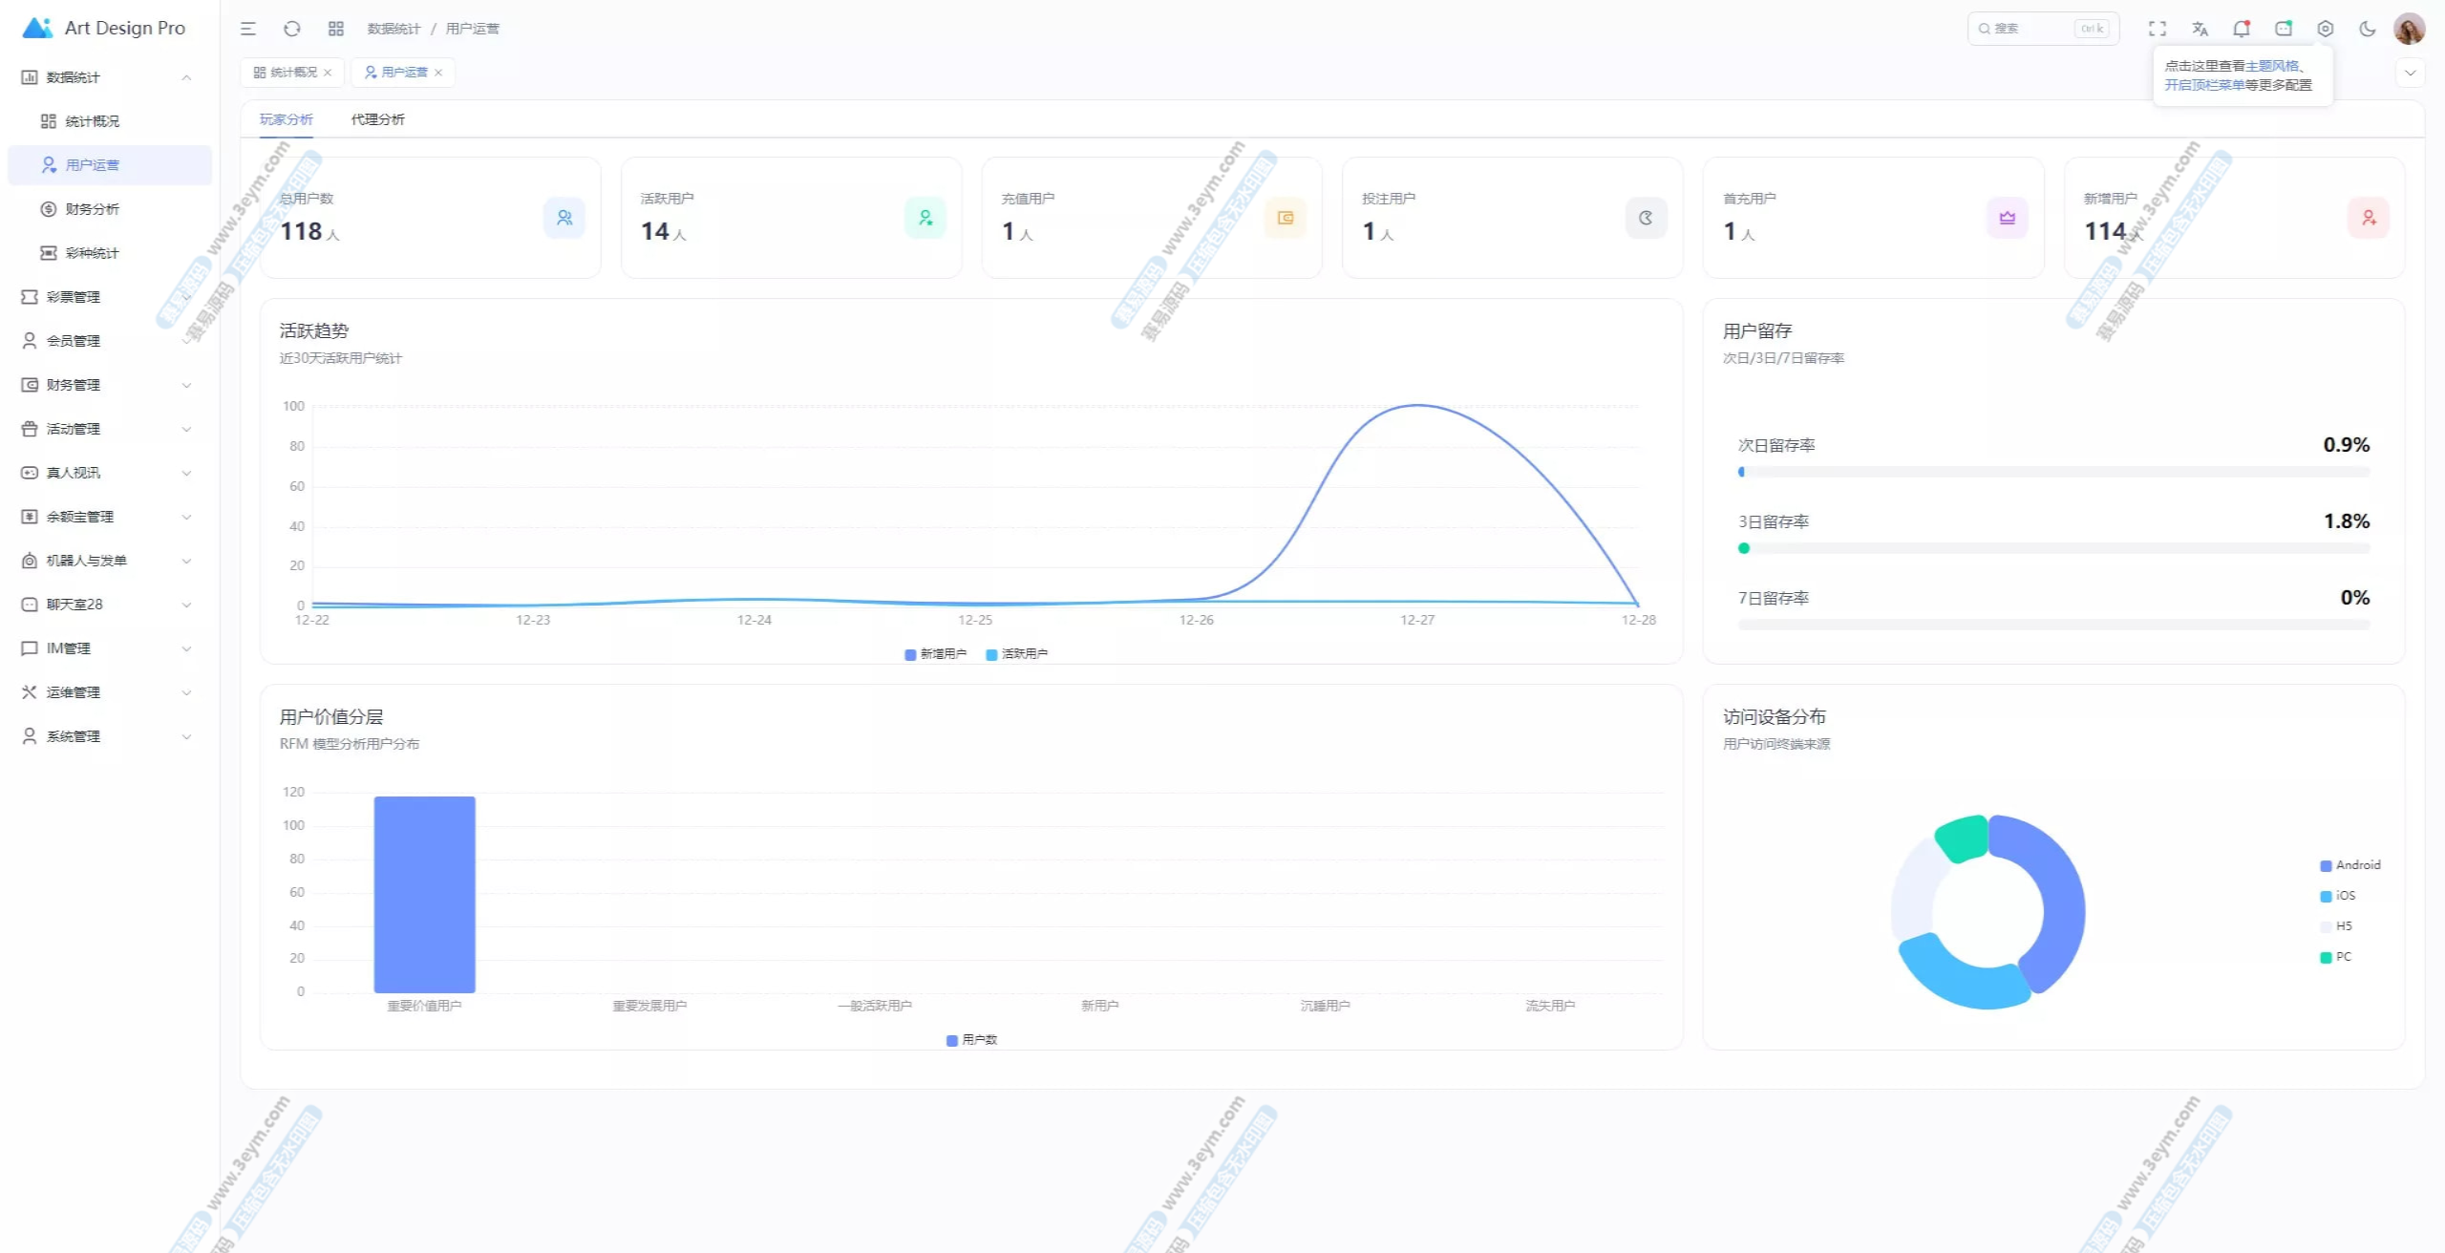This screenshot has width=2445, height=1253.
Task: Toggle dark mode moon icon
Action: coord(2368,29)
